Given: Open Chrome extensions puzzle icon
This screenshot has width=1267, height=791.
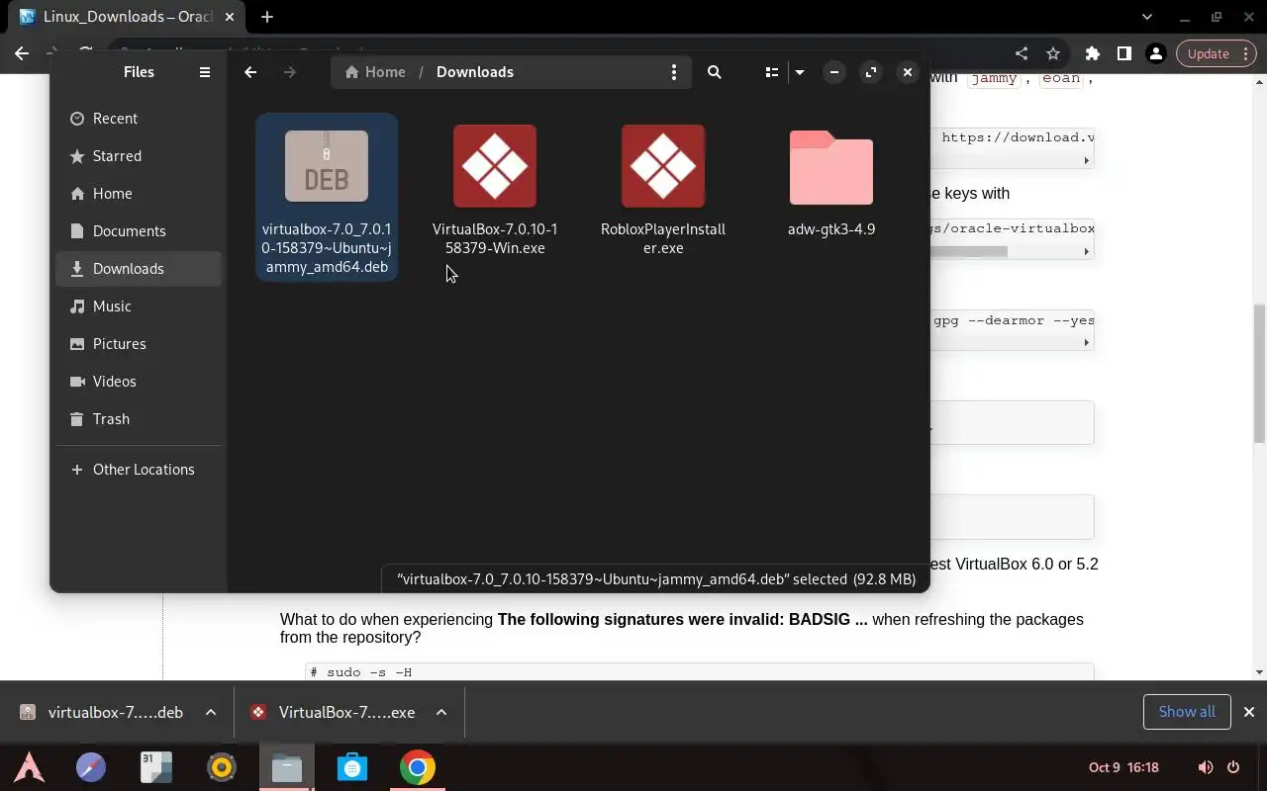Looking at the screenshot, I should click(x=1093, y=53).
